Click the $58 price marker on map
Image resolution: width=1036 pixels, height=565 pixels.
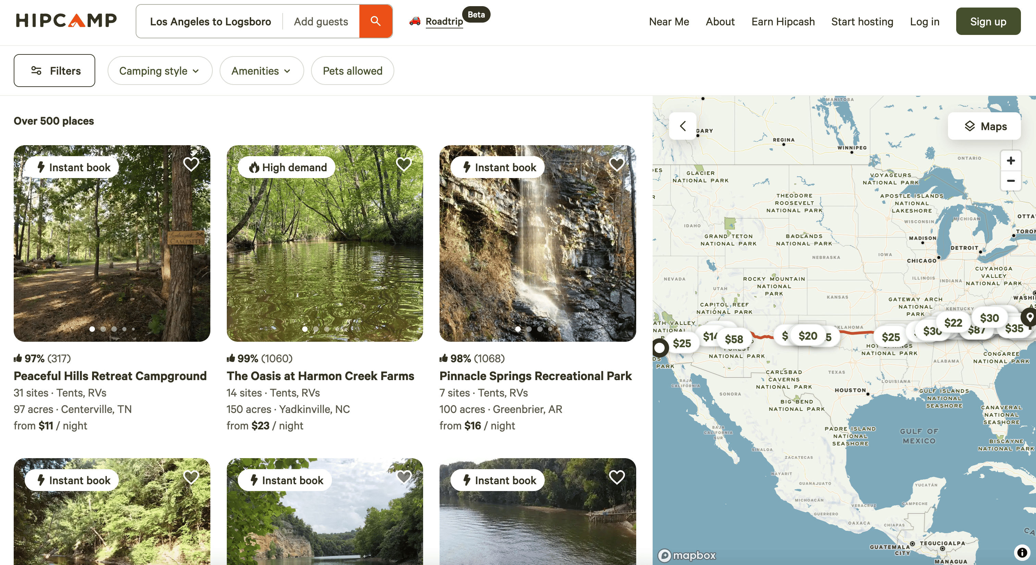tap(733, 339)
